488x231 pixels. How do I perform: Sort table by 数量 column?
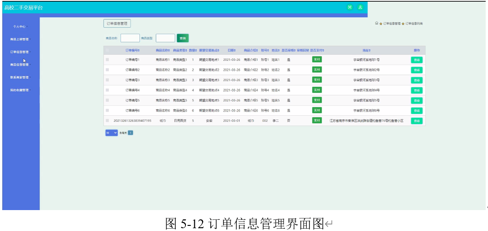click(193, 50)
